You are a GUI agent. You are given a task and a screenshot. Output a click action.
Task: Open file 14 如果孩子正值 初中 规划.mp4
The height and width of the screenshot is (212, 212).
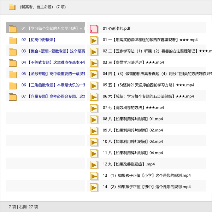click(x=147, y=187)
